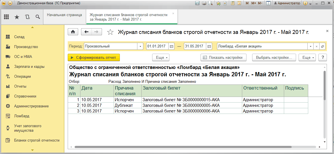This screenshot has height=154, width=334.
Task: Open calendar picker for start date 01.01.2017
Action: [x=171, y=46]
